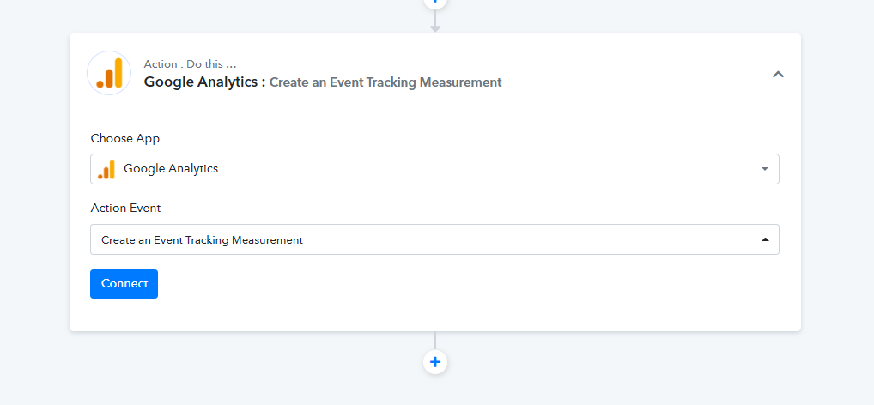The height and width of the screenshot is (405, 874).
Task: Click the connector line below the action card
Action: tap(435, 341)
